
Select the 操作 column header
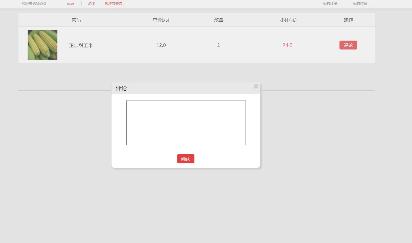click(348, 20)
